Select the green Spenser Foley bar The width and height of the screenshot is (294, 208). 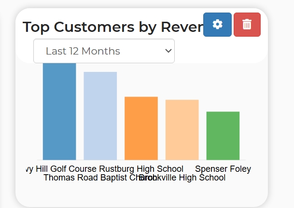(223, 136)
